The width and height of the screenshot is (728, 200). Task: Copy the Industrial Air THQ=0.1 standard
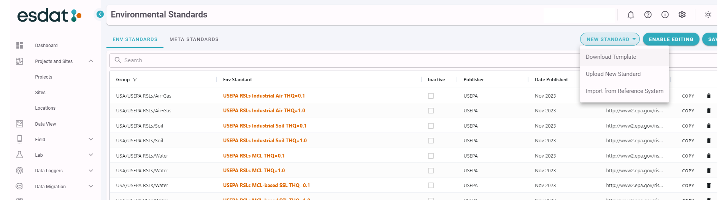pos(688,96)
